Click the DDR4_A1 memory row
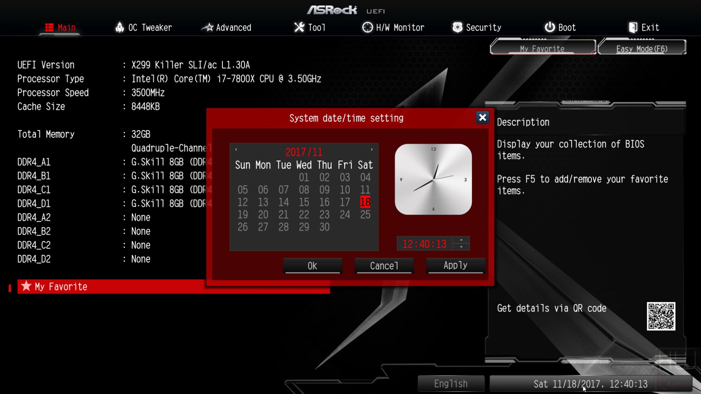 click(114, 162)
